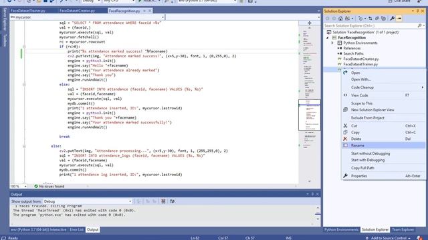Close the FaceRecognition.py editor tab
Viewport: 428px width, 240px height.
[x=150, y=11]
